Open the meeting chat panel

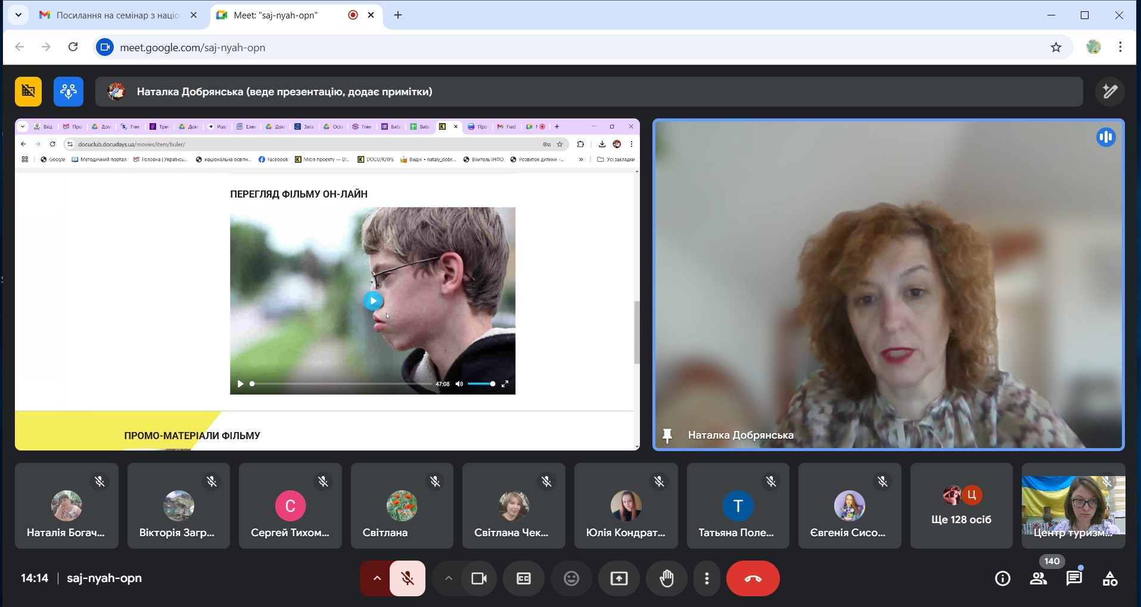[x=1074, y=578]
